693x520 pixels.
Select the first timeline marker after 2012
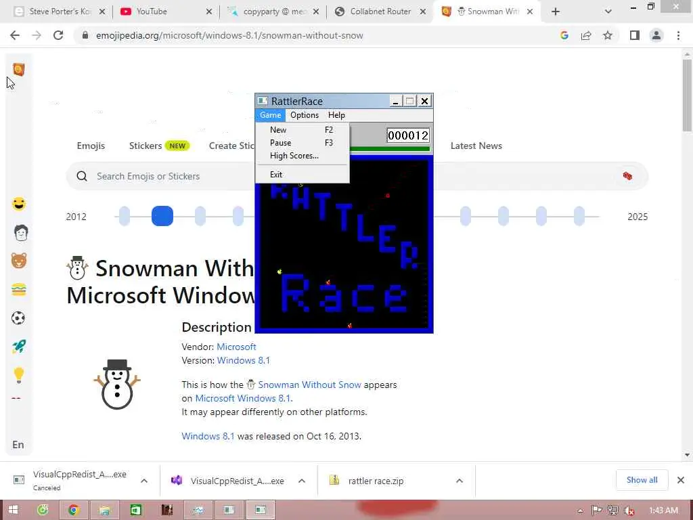[125, 216]
